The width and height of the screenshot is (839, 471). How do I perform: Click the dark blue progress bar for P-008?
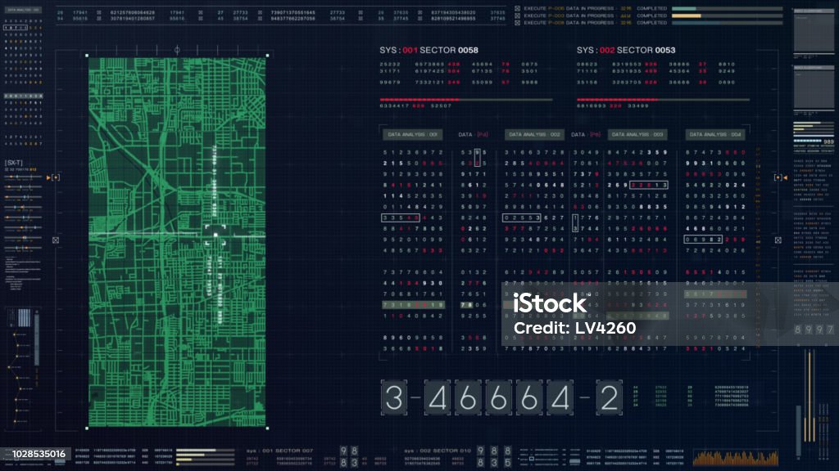727,23
